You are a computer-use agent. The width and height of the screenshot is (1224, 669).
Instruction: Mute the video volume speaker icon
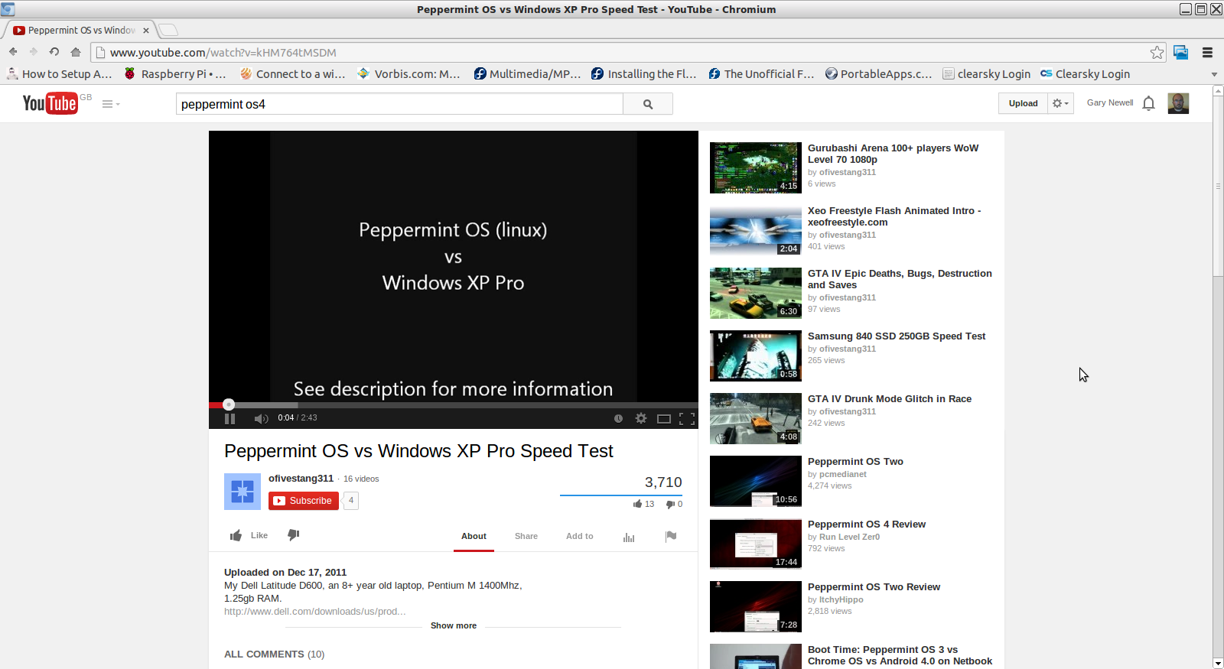261,418
